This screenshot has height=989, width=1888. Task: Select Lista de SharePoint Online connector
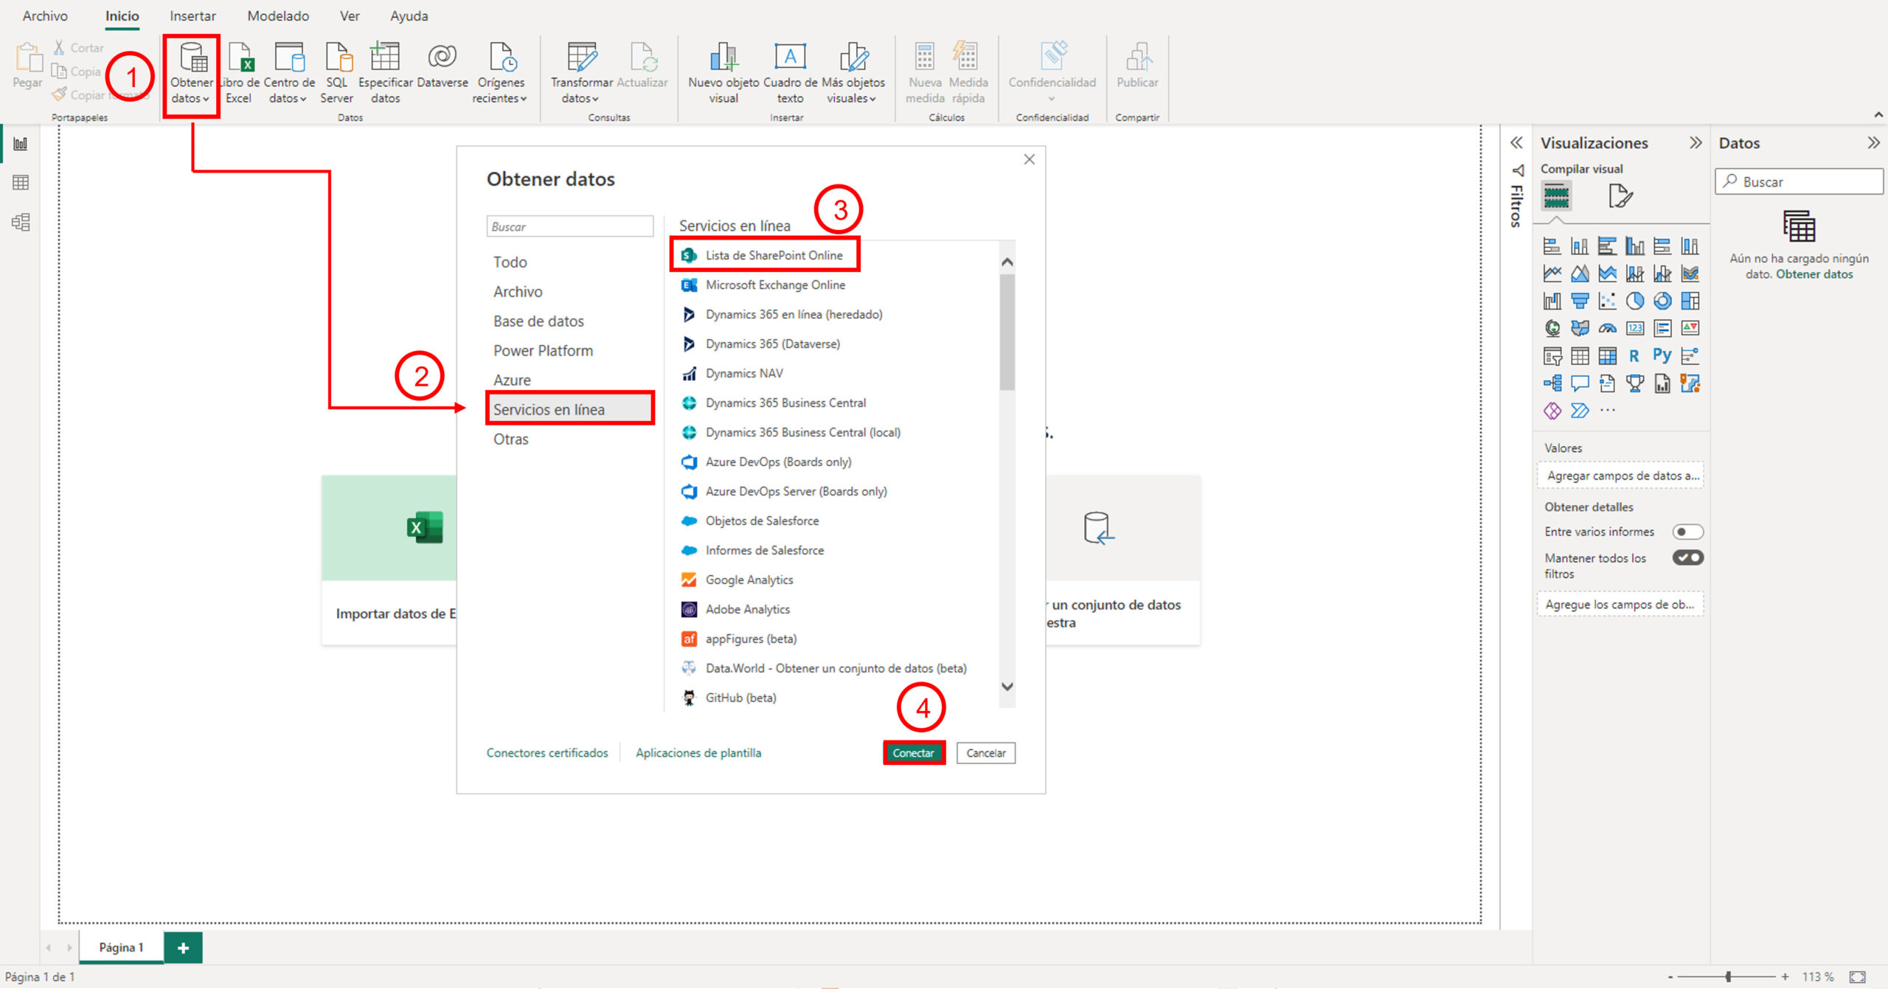765,255
